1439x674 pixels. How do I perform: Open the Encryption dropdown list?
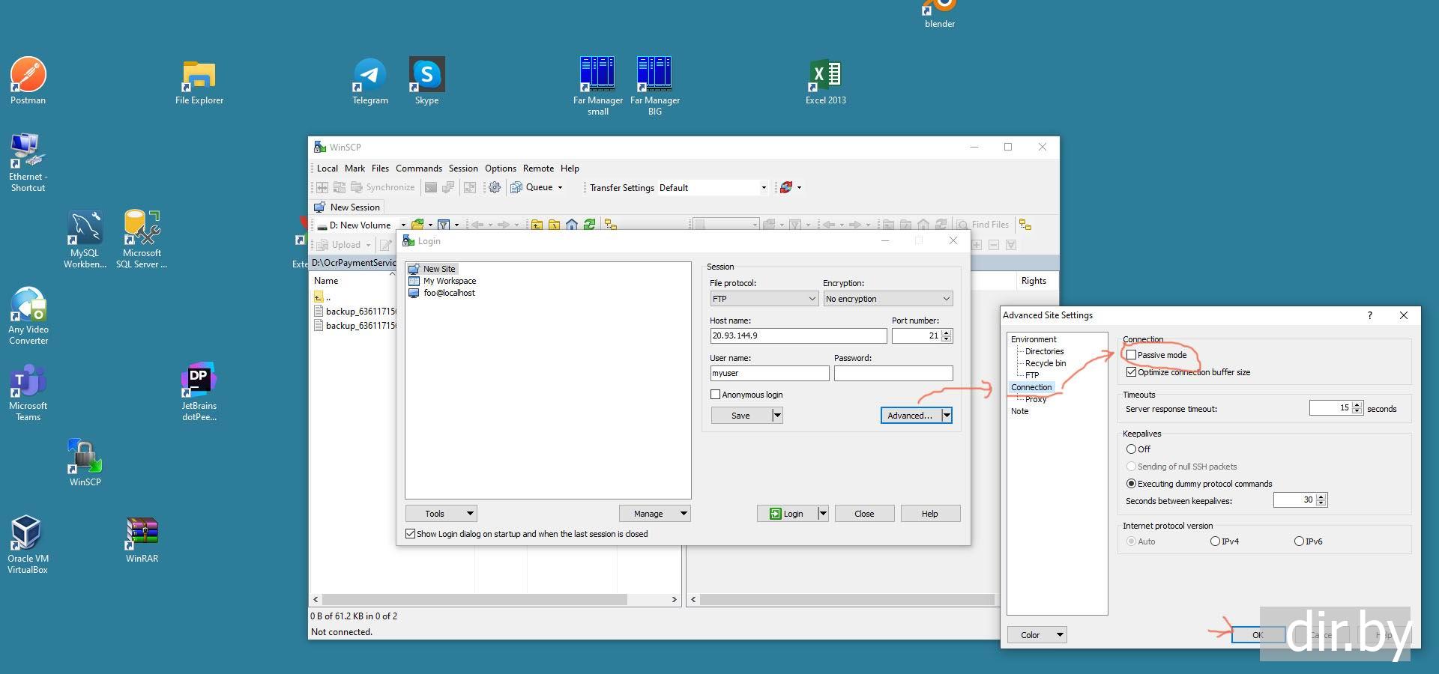887,299
